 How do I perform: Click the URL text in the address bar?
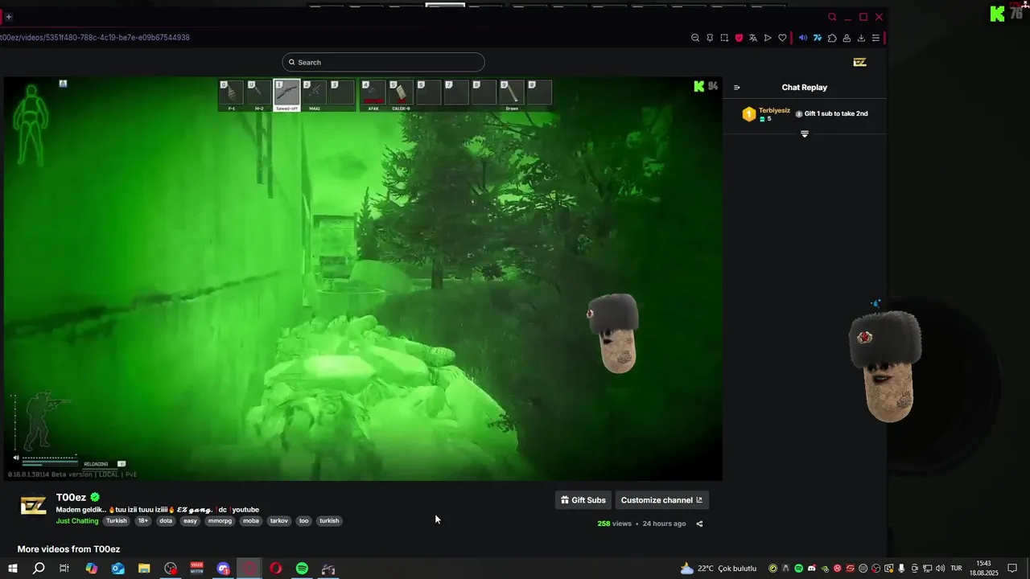(x=95, y=38)
